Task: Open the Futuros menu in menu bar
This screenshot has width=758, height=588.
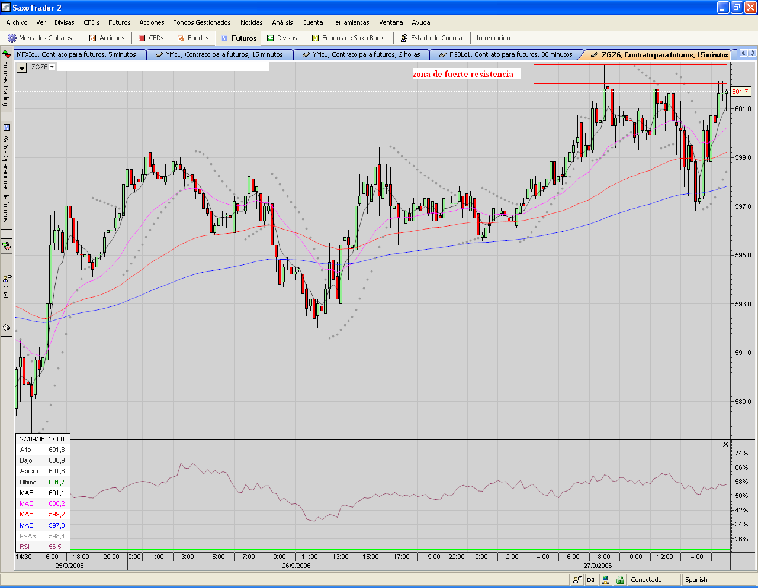Action: point(120,22)
